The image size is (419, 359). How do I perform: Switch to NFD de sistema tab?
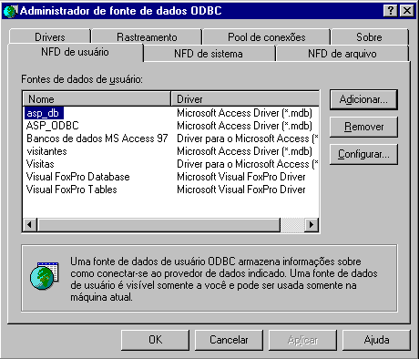[x=209, y=54]
